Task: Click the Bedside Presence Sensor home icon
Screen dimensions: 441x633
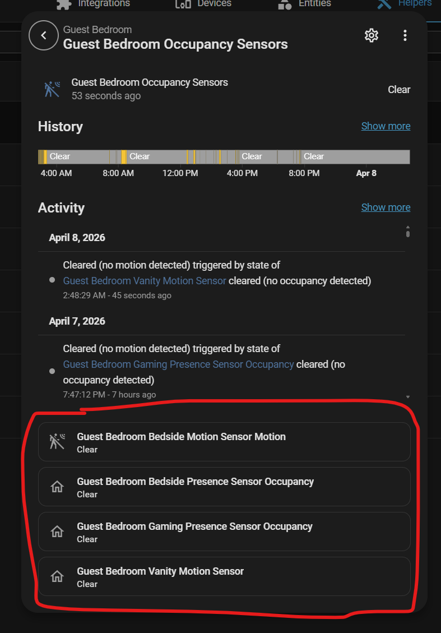Action: click(x=57, y=487)
